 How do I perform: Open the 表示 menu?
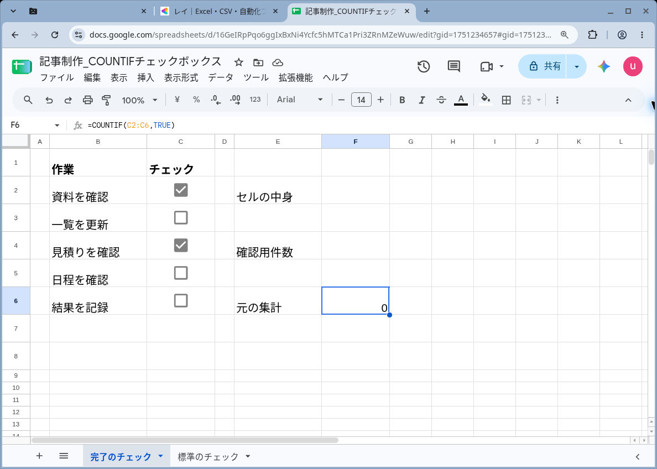coord(119,77)
